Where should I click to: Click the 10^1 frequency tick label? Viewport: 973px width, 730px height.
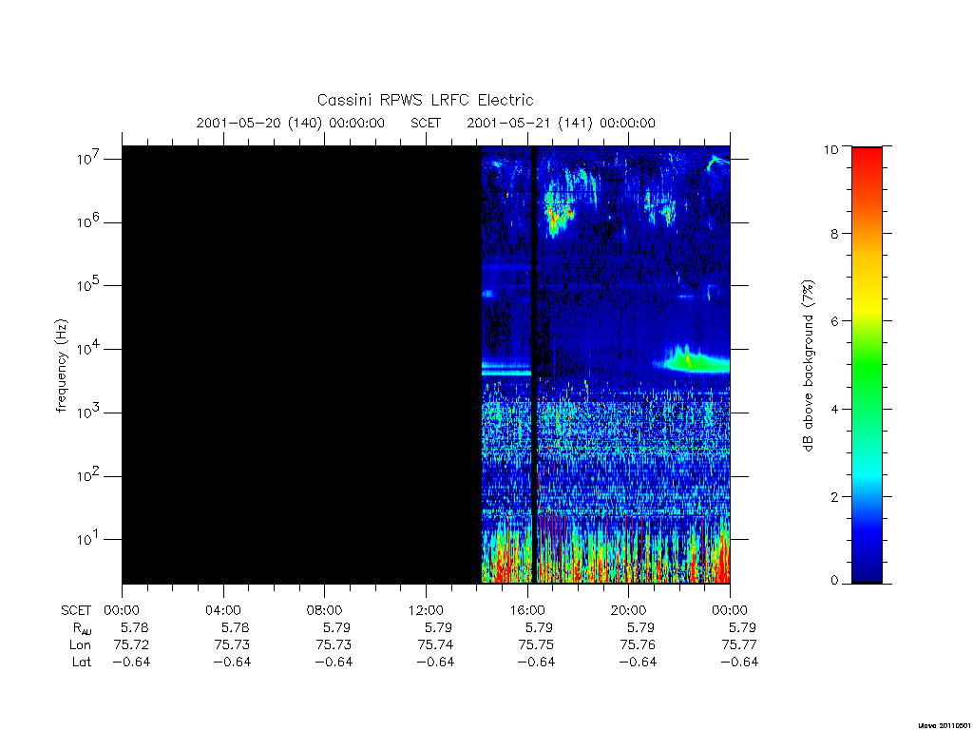pos(89,539)
